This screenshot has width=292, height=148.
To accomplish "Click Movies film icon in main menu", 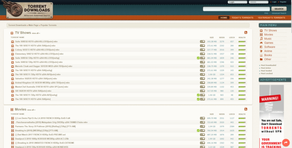I will point(261,34).
